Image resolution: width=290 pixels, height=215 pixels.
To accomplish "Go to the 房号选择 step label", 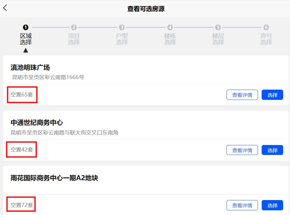I will point(266,39).
